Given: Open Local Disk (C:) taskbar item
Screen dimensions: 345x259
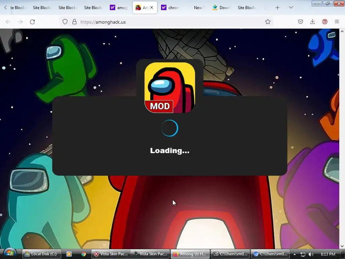Looking at the screenshot, I should (x=41, y=254).
